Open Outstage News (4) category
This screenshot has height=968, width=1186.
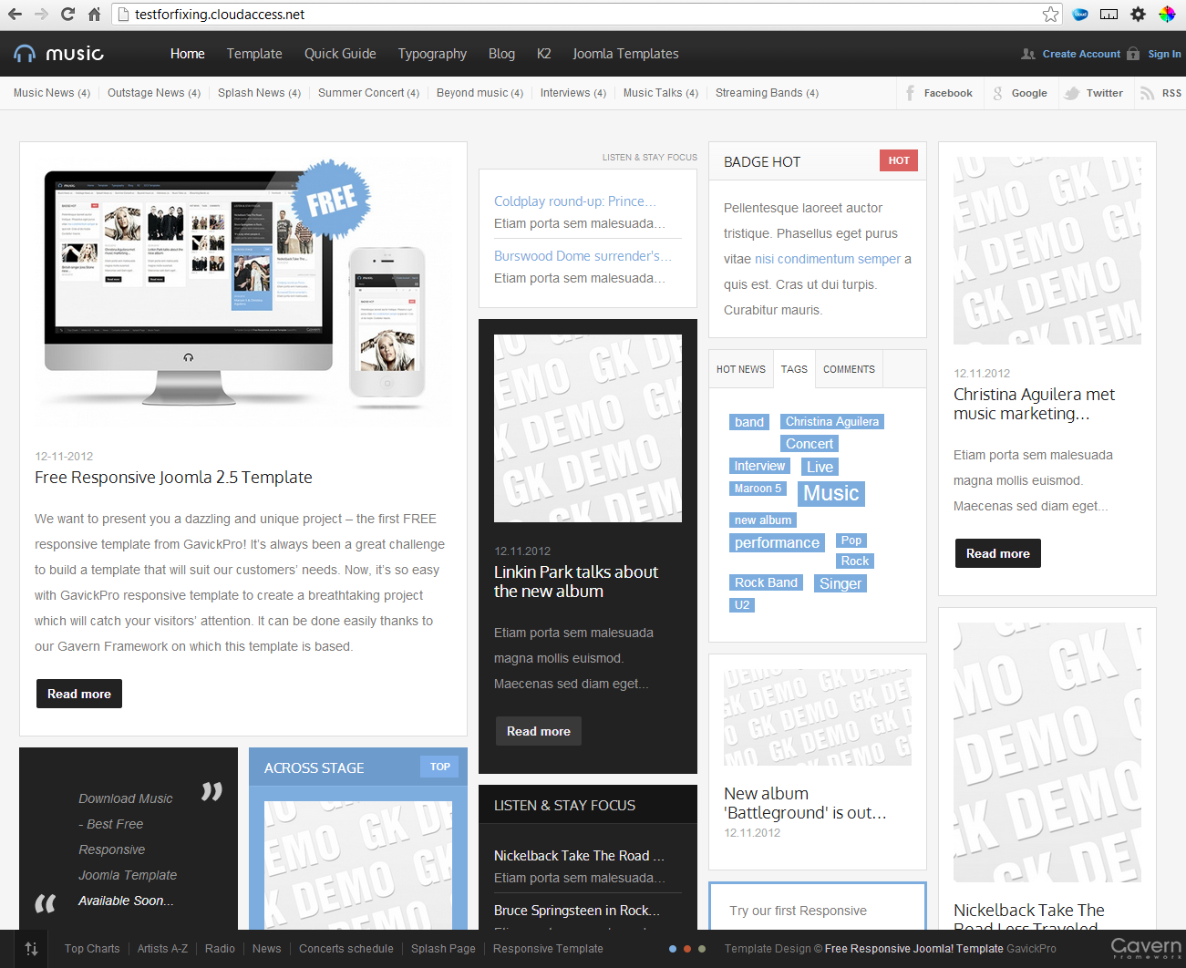[x=154, y=93]
